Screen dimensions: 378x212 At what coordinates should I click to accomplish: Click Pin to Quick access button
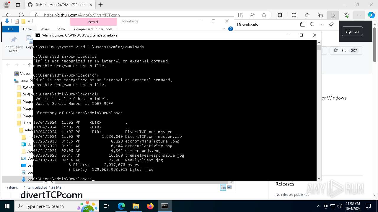(14, 44)
